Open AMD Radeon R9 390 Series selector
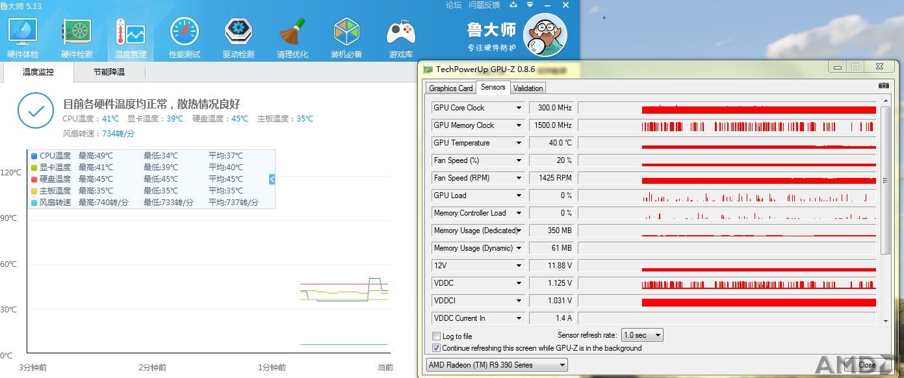Viewport: 904px width, 378px height. 497,365
